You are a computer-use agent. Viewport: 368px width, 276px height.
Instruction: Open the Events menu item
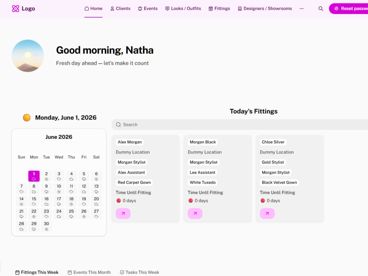point(148,9)
